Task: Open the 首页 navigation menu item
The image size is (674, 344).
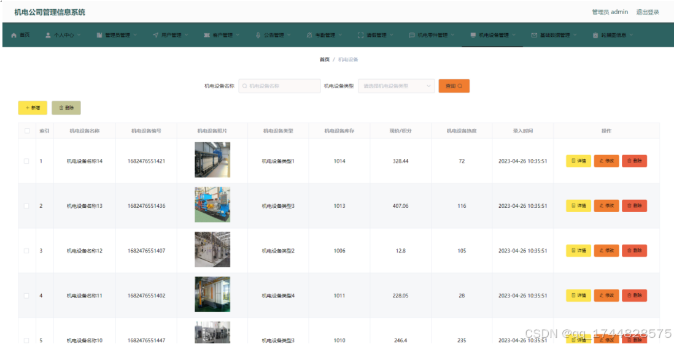Action: [x=21, y=35]
